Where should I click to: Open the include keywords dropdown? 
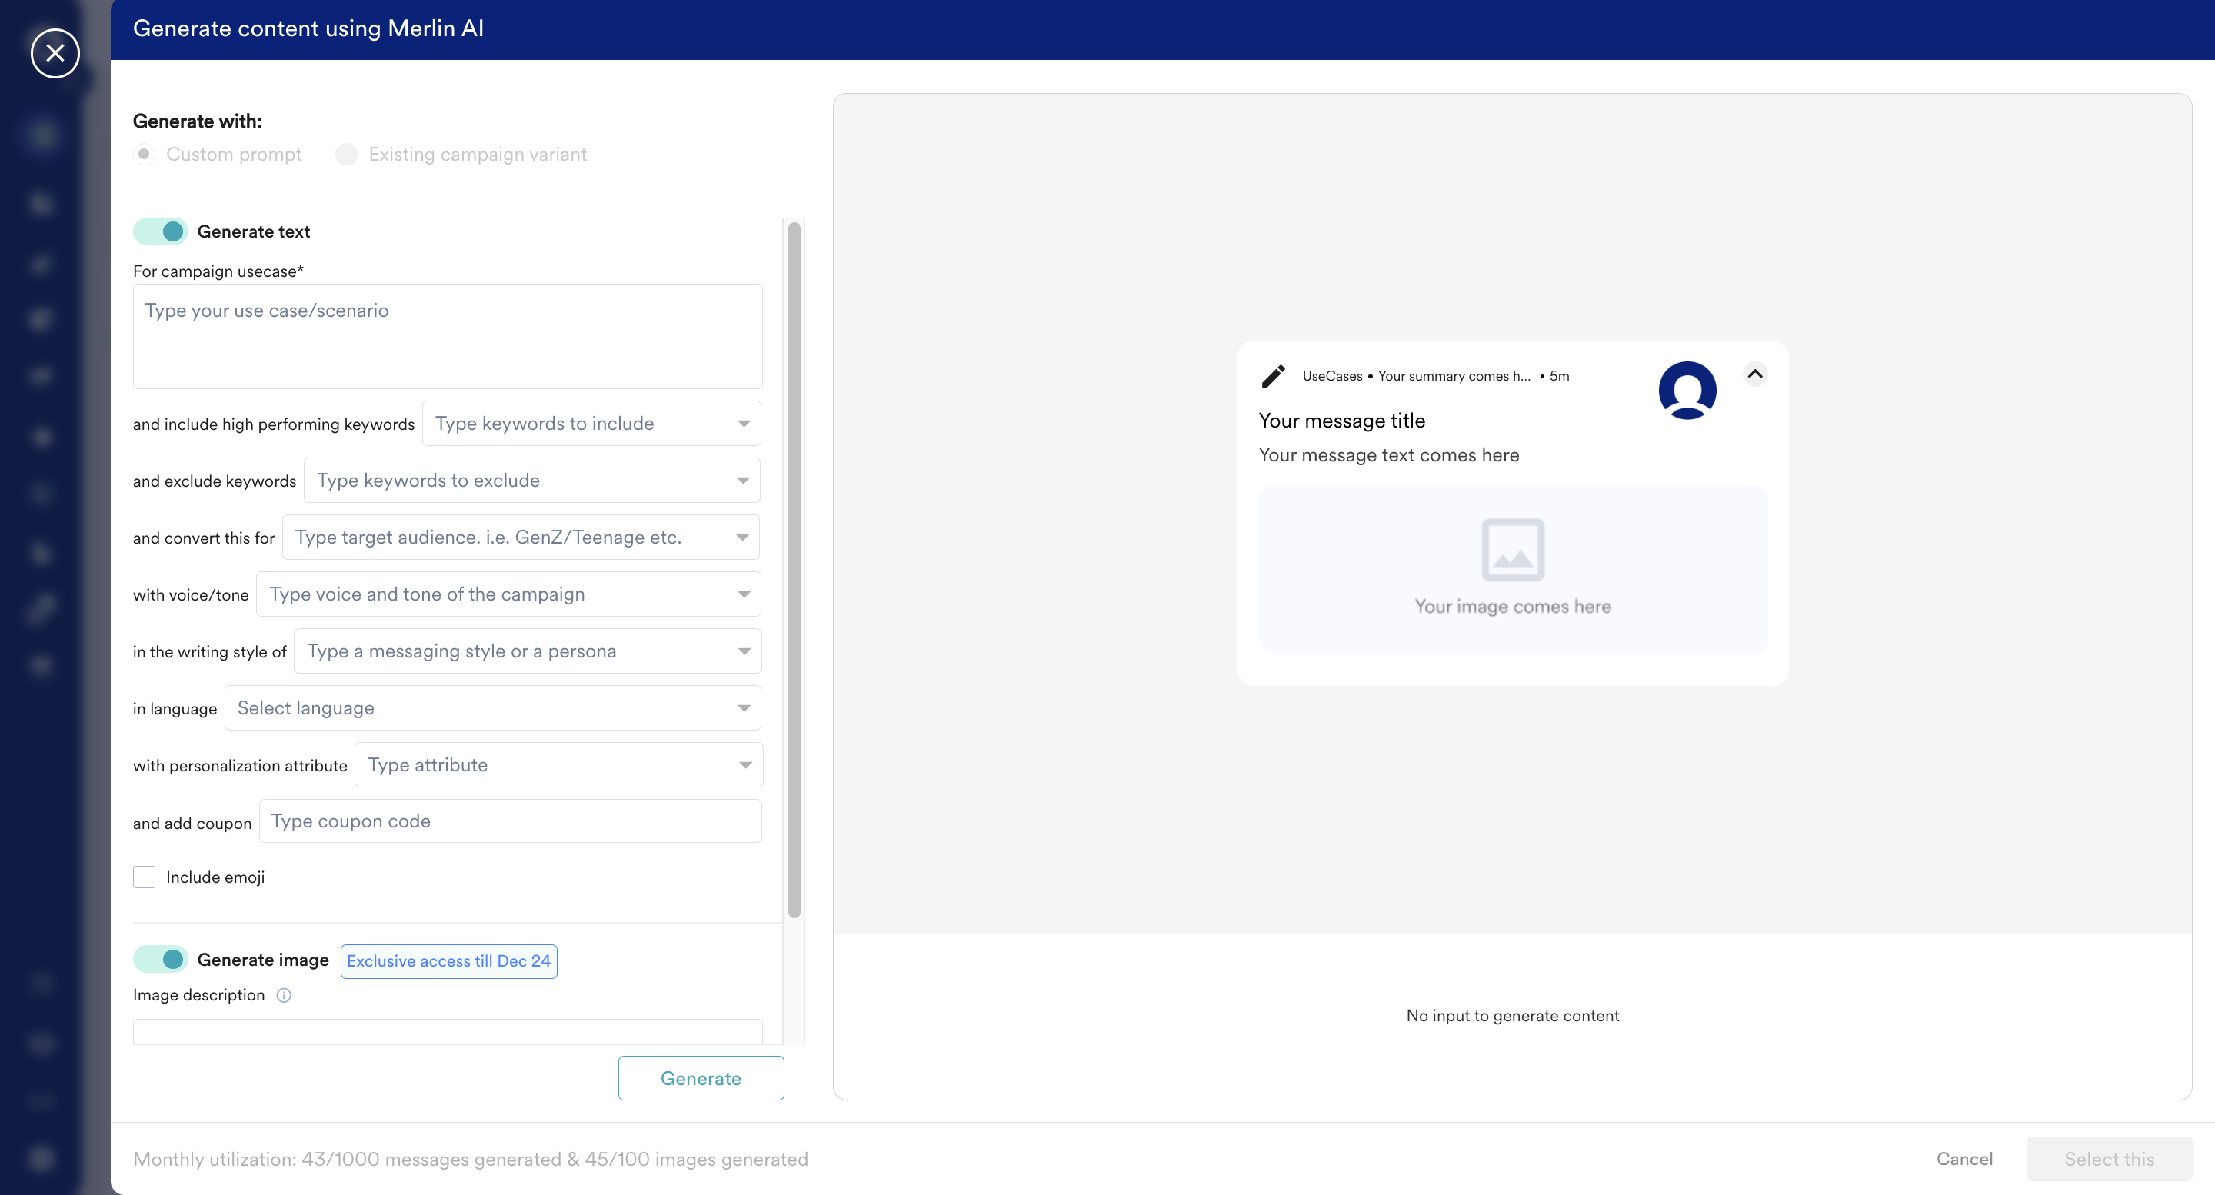pyautogui.click(x=591, y=424)
